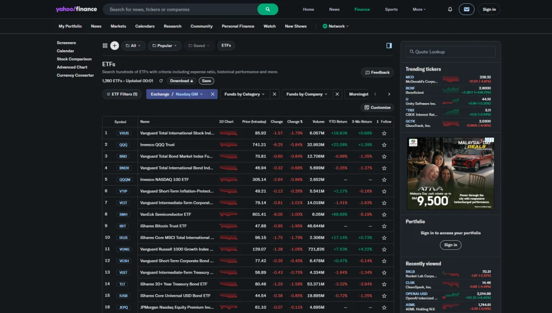552x313 pixels.
Task: Open the Community menu item
Action: [202, 26]
